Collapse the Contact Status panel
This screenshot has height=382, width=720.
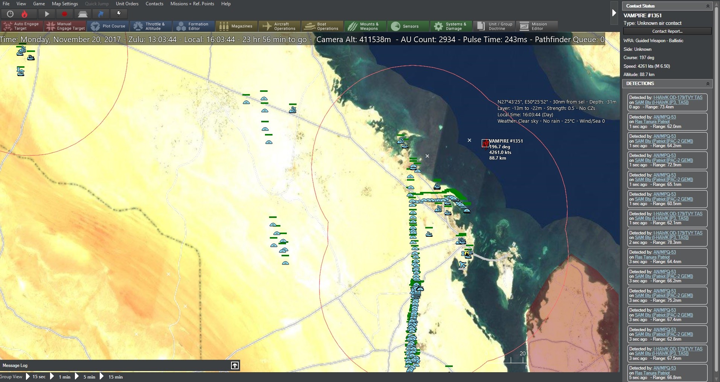point(708,6)
